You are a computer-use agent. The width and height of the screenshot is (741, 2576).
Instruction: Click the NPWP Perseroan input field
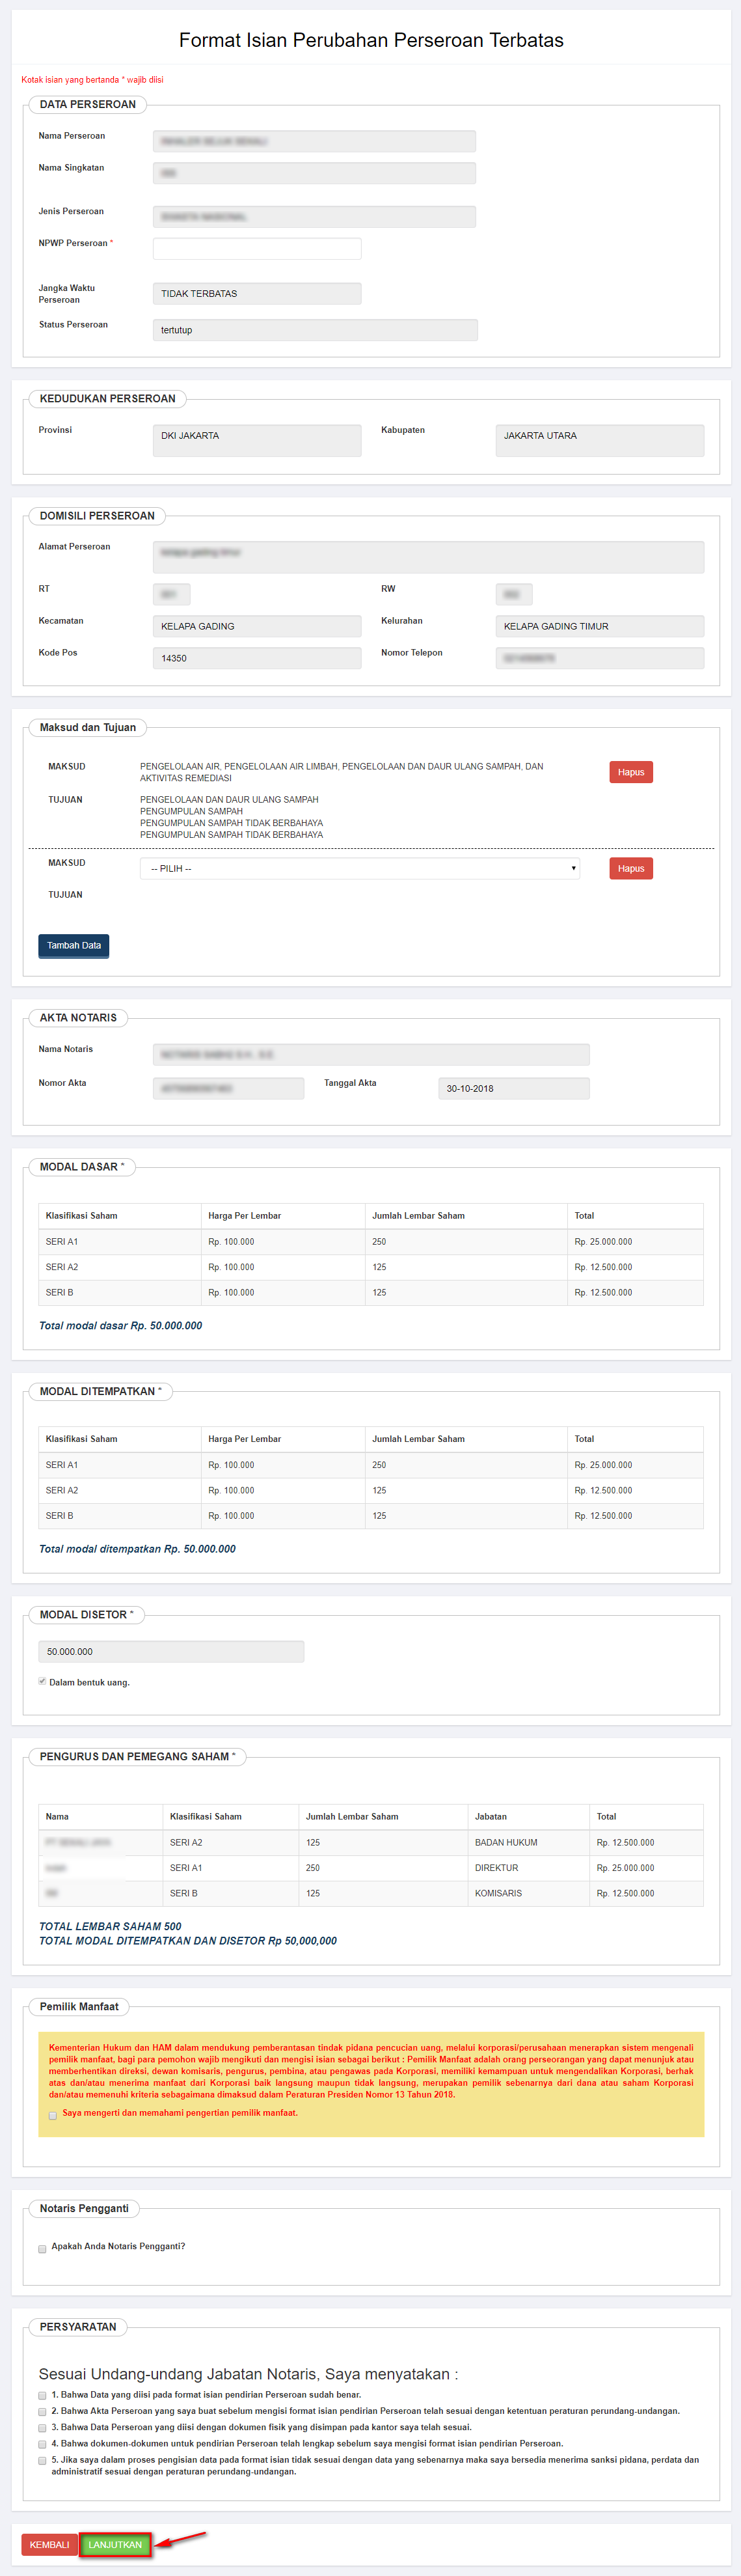tap(257, 248)
